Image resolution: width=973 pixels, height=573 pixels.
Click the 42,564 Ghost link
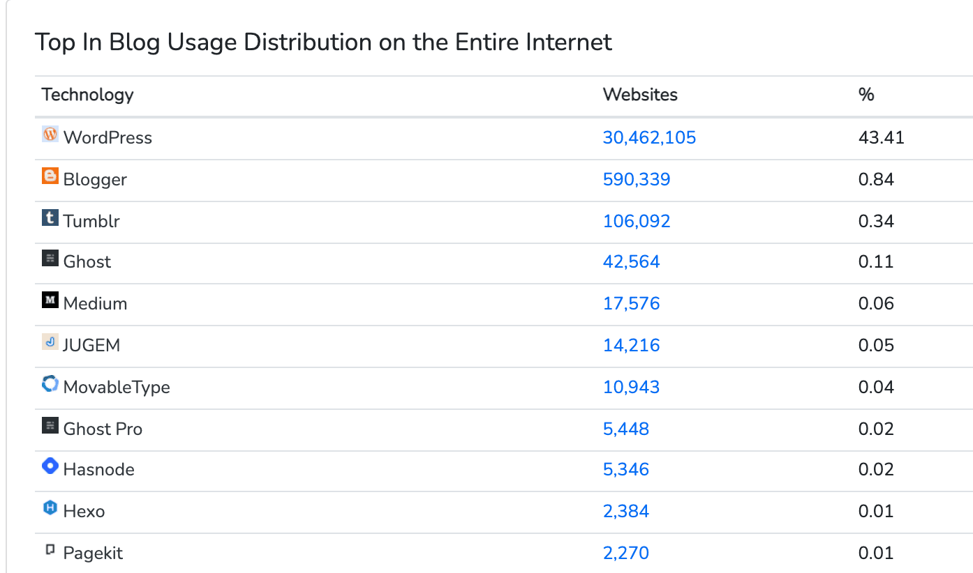click(x=631, y=261)
